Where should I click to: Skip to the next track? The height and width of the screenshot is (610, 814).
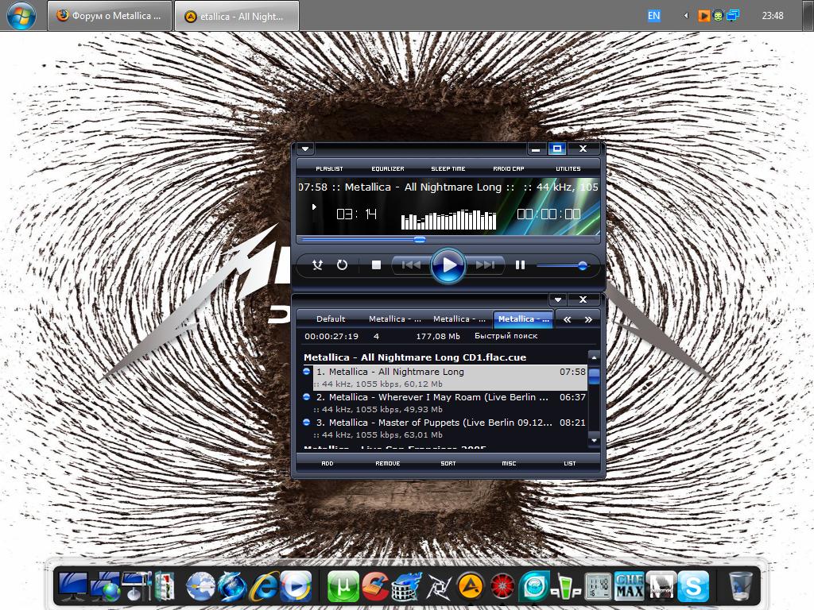(x=485, y=265)
